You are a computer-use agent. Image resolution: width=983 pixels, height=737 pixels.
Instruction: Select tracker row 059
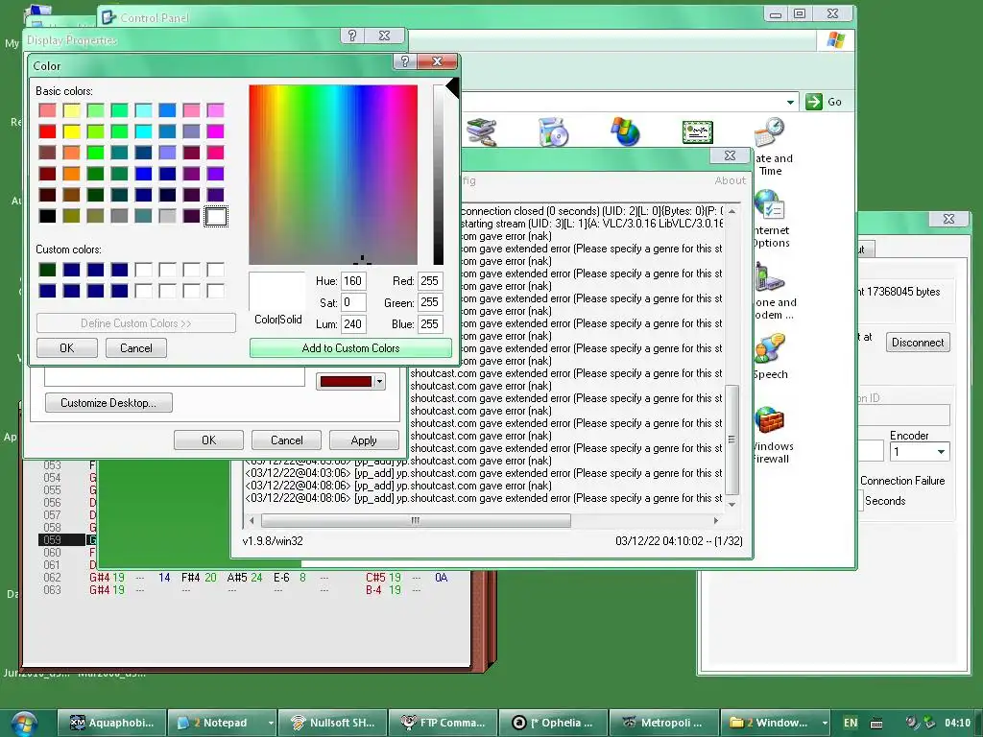(62, 539)
